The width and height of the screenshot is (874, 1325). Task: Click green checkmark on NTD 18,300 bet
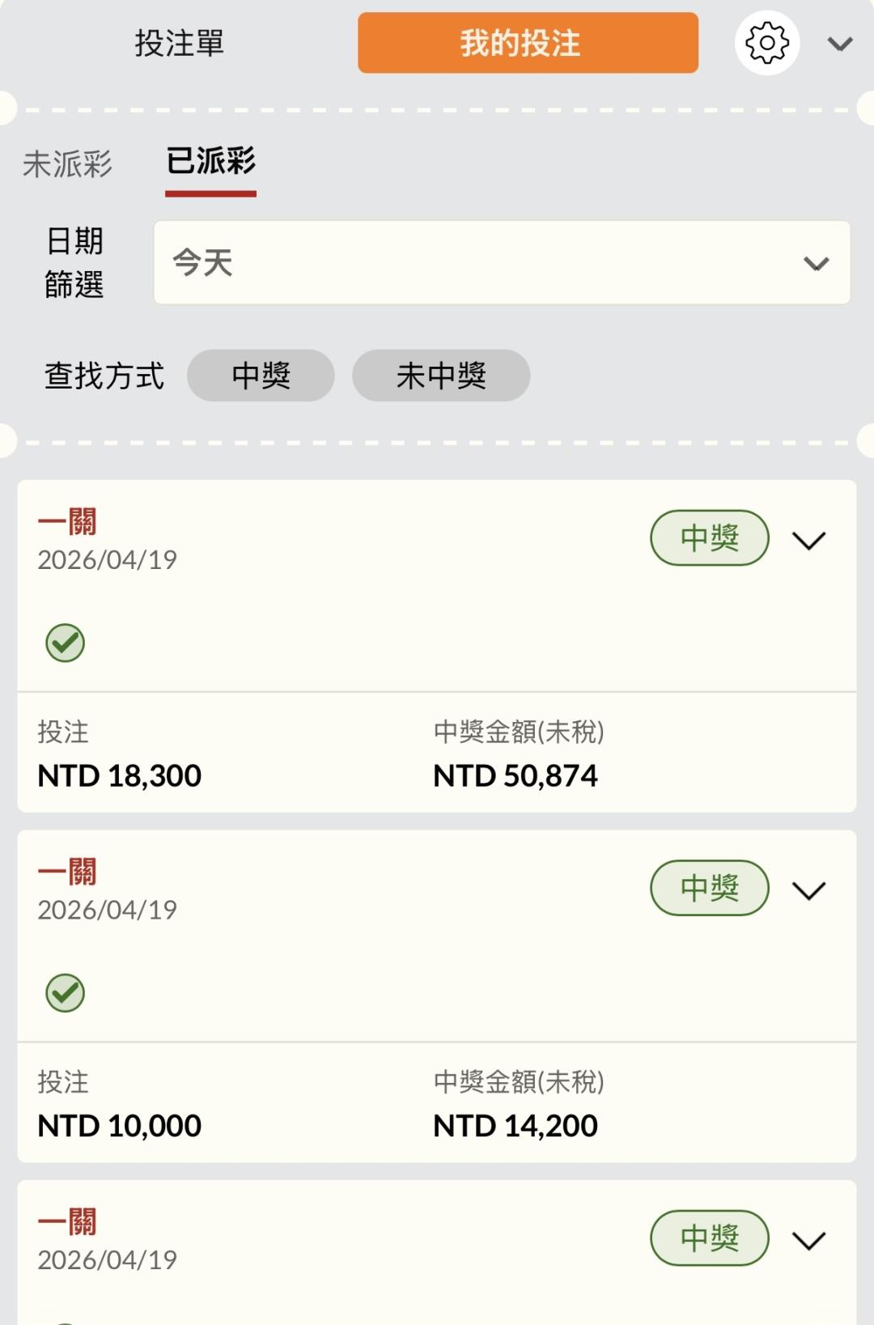click(66, 643)
